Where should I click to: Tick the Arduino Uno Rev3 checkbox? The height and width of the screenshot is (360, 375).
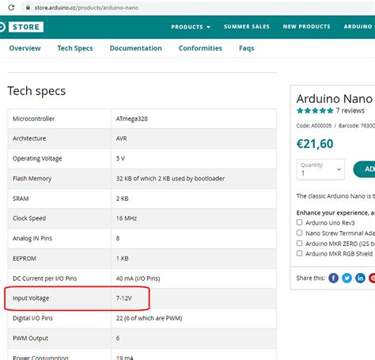click(299, 222)
